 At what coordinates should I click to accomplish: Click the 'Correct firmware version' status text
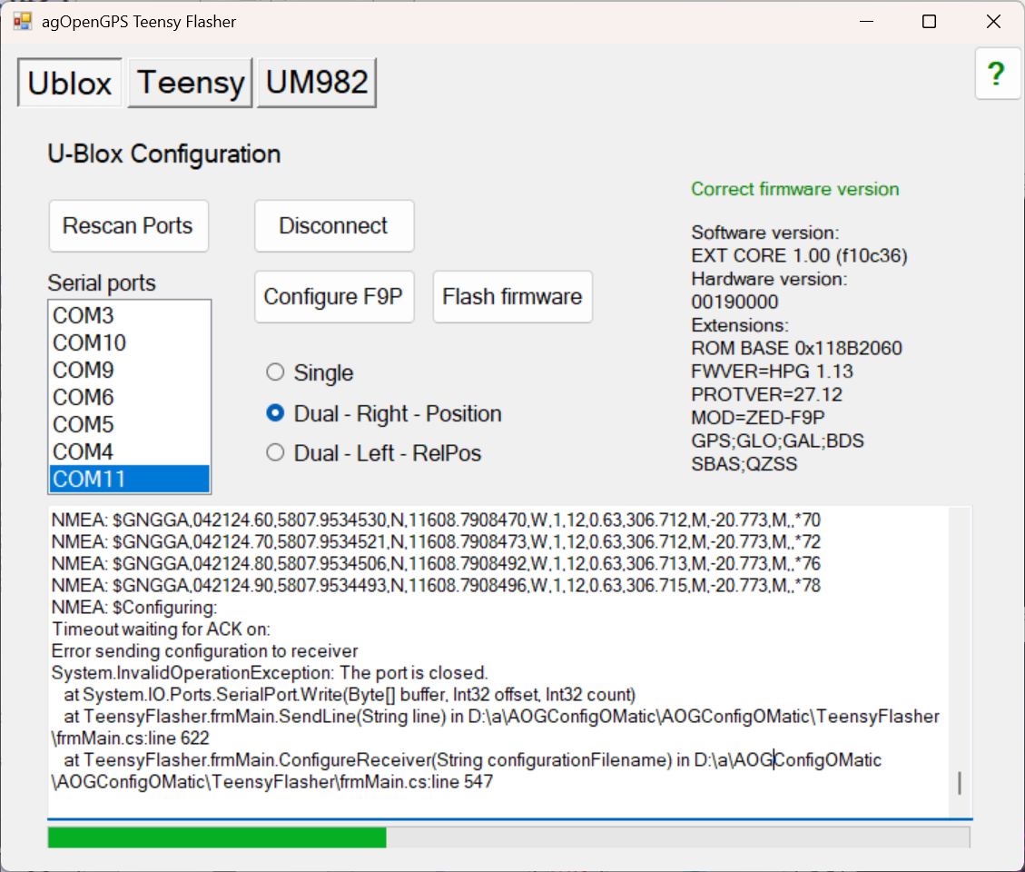pos(795,189)
